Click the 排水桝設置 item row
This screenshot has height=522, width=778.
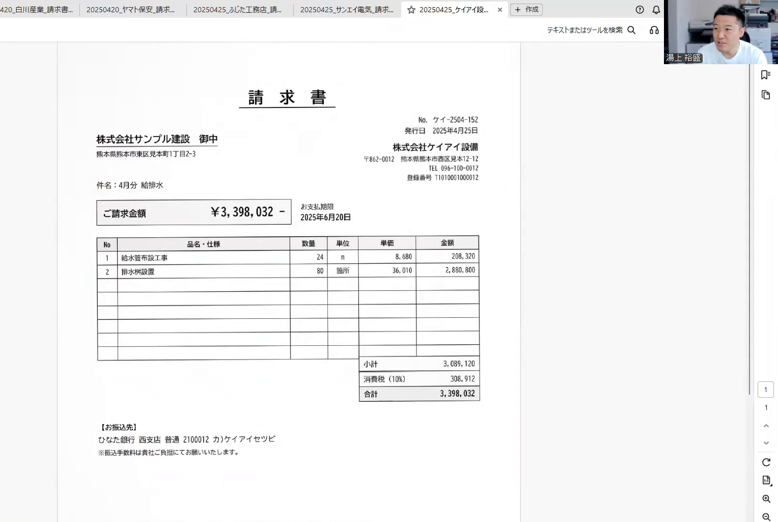(288, 271)
